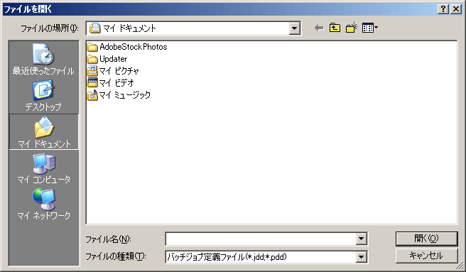Select マイ ドキュメント in sidebar
The image size is (466, 272).
pyautogui.click(x=44, y=131)
